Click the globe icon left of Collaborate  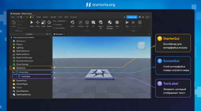pos(124,17)
